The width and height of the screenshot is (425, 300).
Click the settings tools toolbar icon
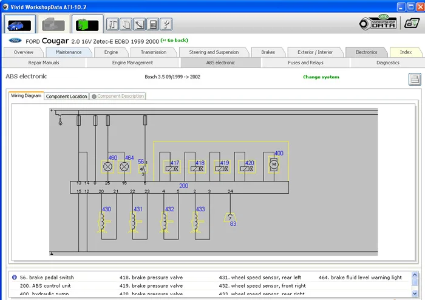(113, 24)
